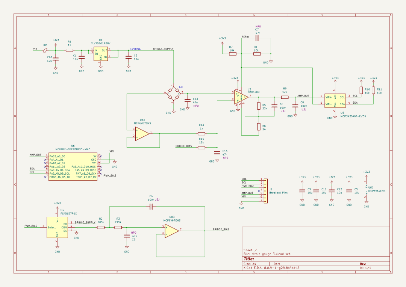Select resistor R14 12k symbol
The width and height of the screenshot is (406, 287).
coord(201,148)
